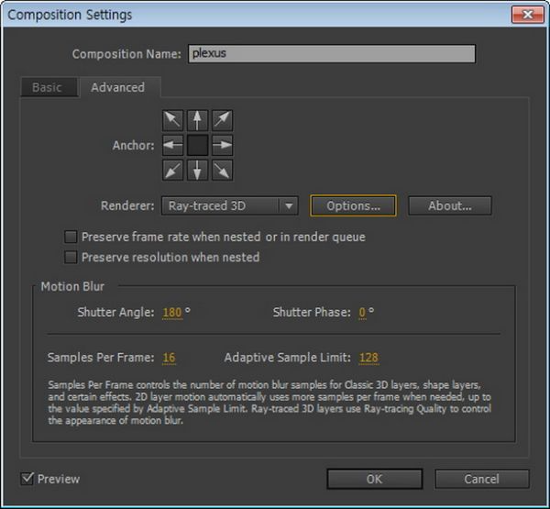Click the Shutter Phase value 0
The image size is (550, 509).
362,313
